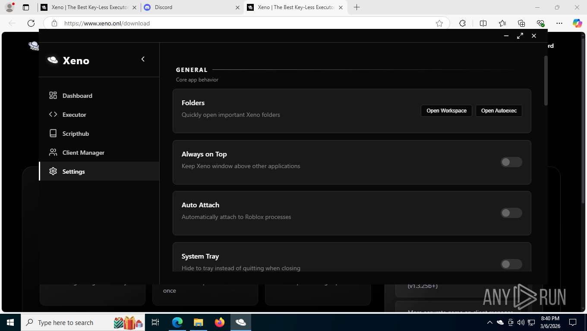Switch to the Discord browser tab
This screenshot has width=587, height=331.
pos(192,7)
